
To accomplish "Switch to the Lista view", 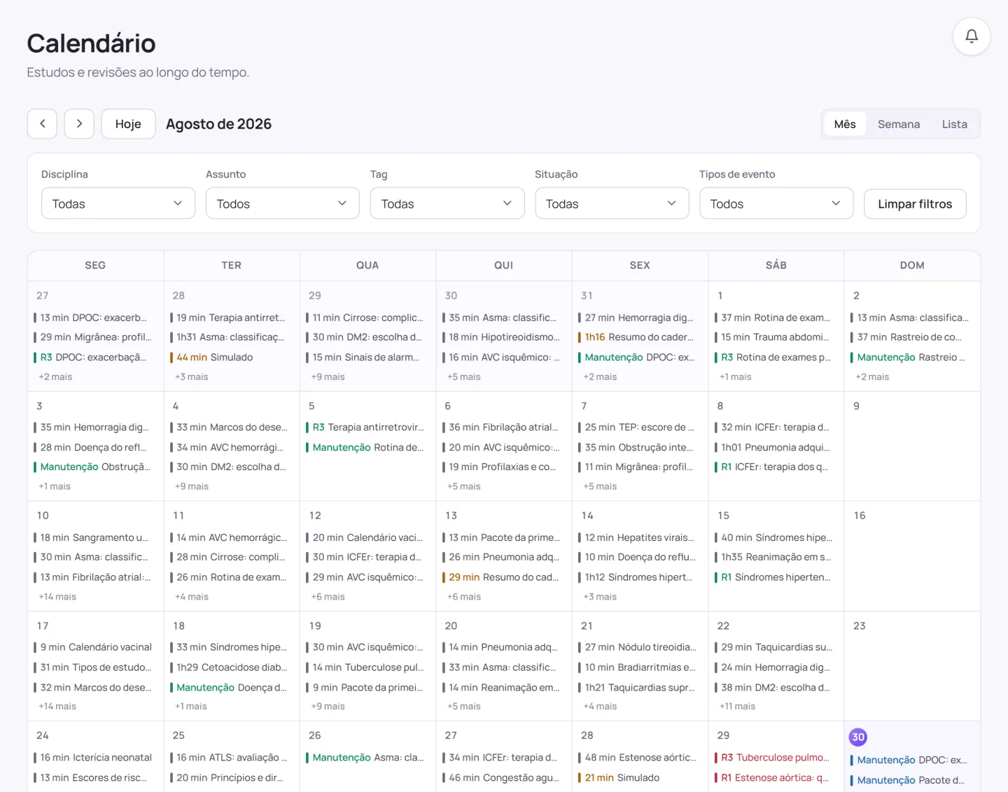I will click(954, 124).
